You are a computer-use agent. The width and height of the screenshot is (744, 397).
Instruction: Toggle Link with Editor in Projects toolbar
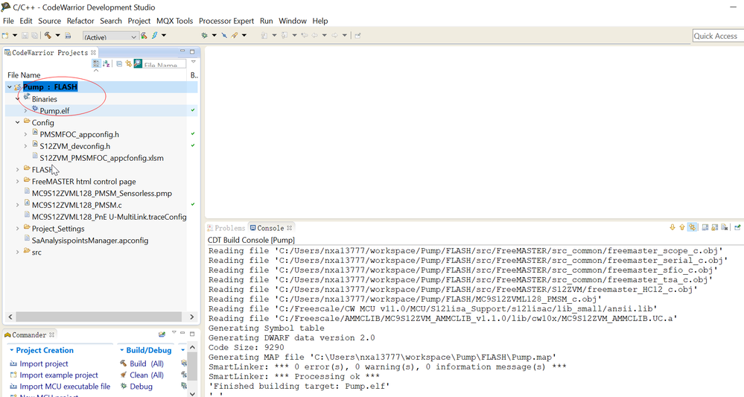(x=129, y=63)
